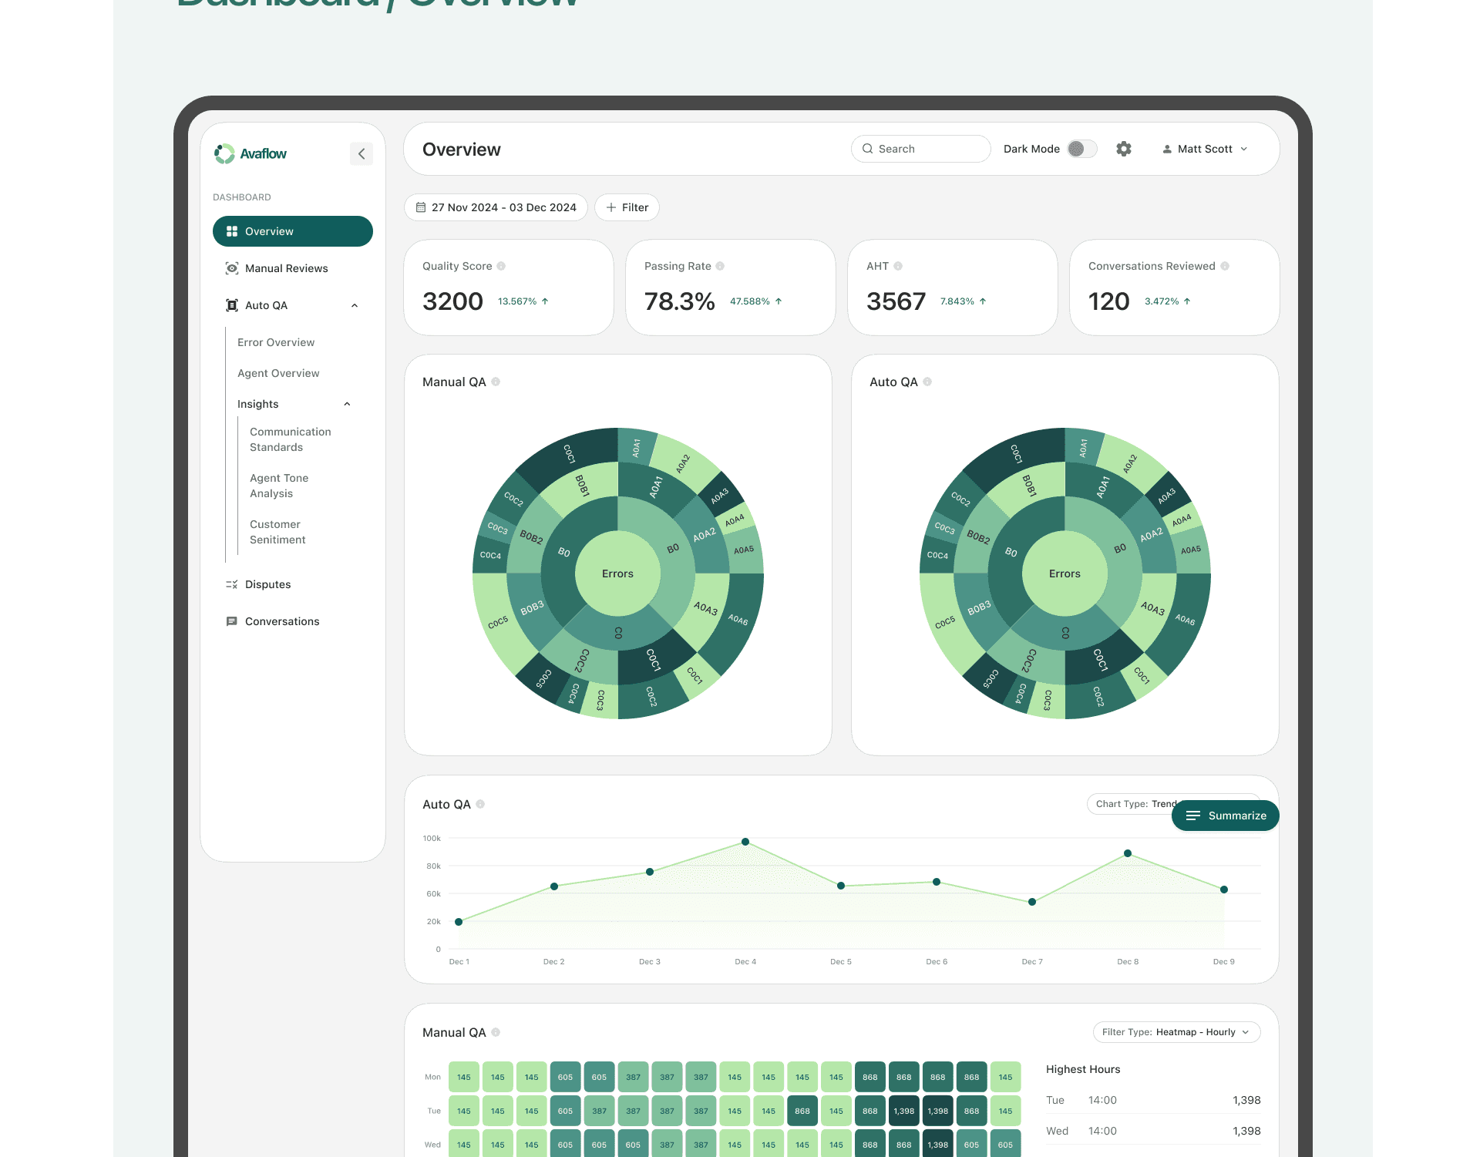Open the settings gear icon
This screenshot has width=1480, height=1157.
(1124, 149)
